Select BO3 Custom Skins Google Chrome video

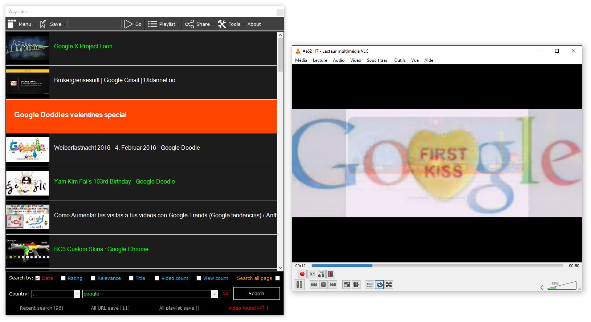[141, 251]
